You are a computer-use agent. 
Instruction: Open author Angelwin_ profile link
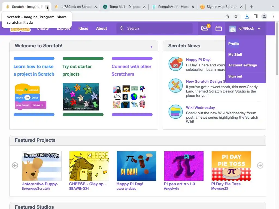(x=172, y=189)
